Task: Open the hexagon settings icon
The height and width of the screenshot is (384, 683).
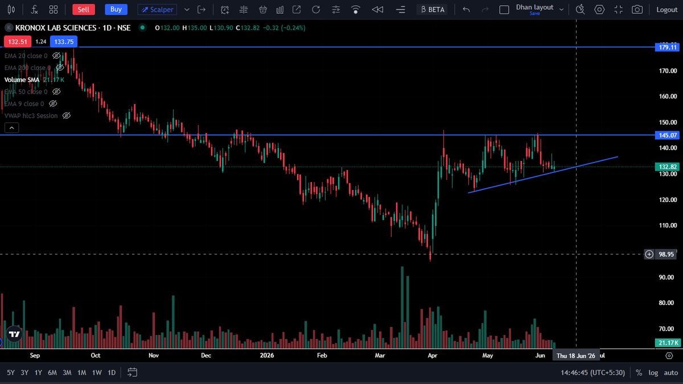Action: click(599, 10)
